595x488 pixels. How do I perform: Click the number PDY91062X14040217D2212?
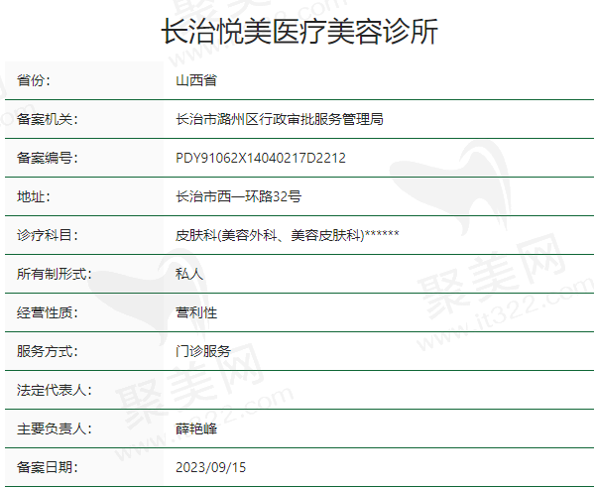pos(261,158)
